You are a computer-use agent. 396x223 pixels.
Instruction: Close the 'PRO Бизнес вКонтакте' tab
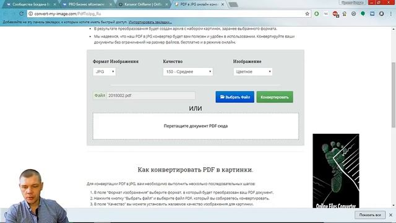pos(111,4)
